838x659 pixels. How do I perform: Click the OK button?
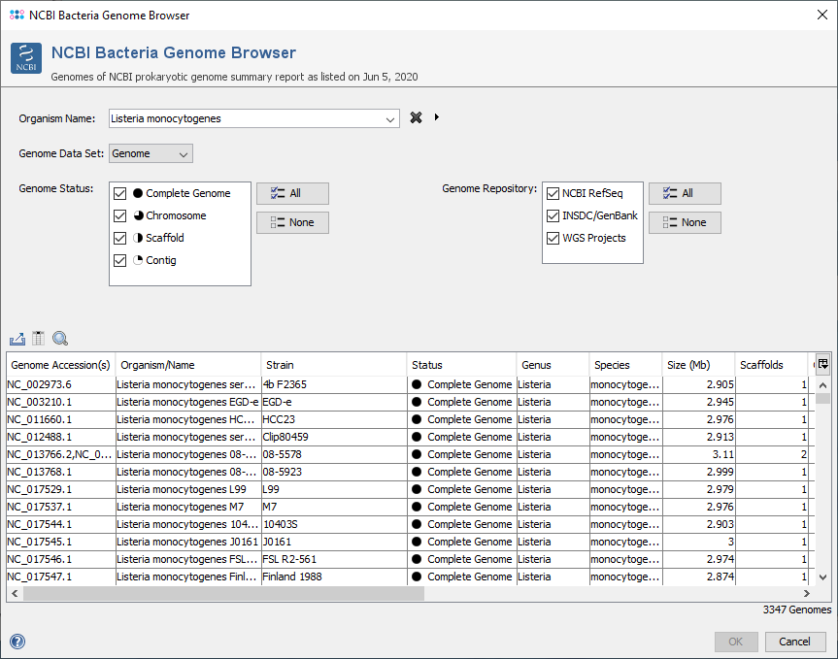736,642
